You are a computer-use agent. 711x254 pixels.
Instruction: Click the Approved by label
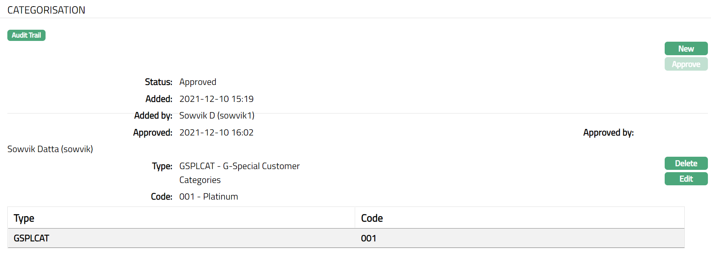tap(608, 132)
